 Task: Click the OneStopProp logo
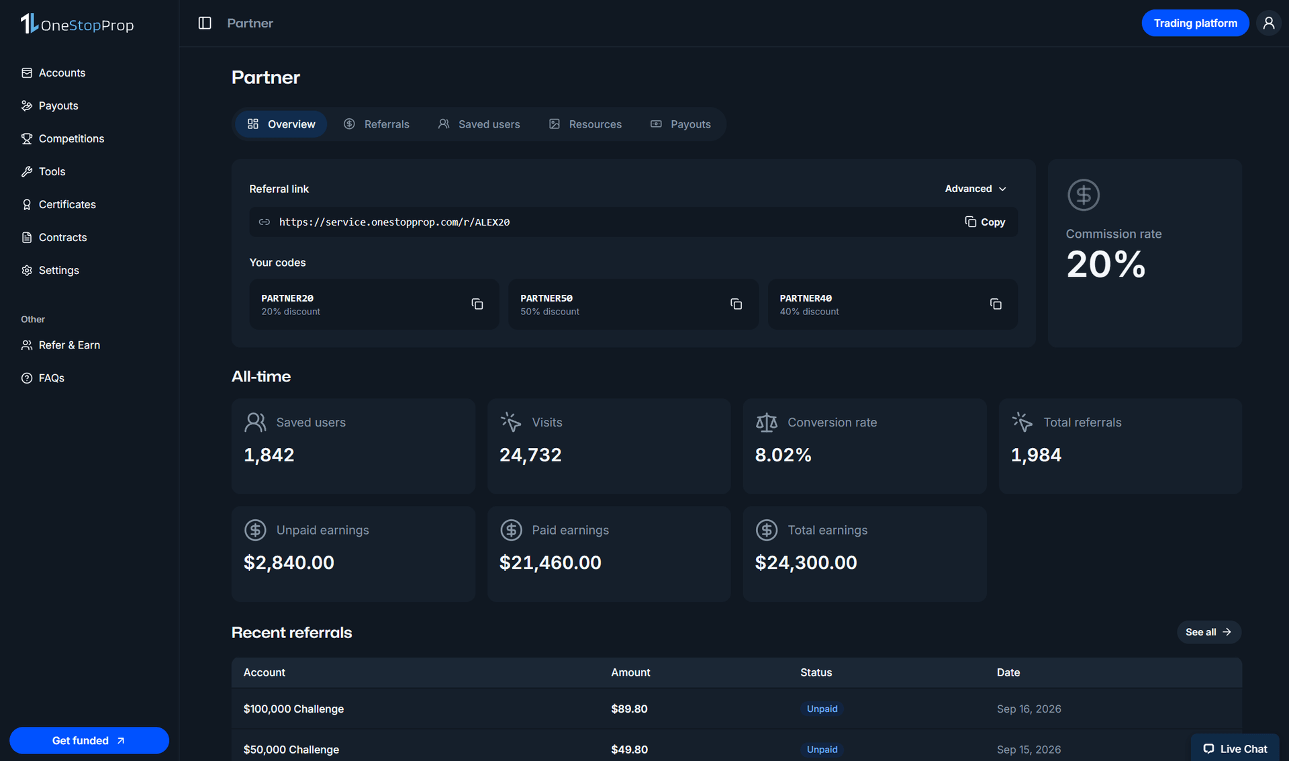77,24
